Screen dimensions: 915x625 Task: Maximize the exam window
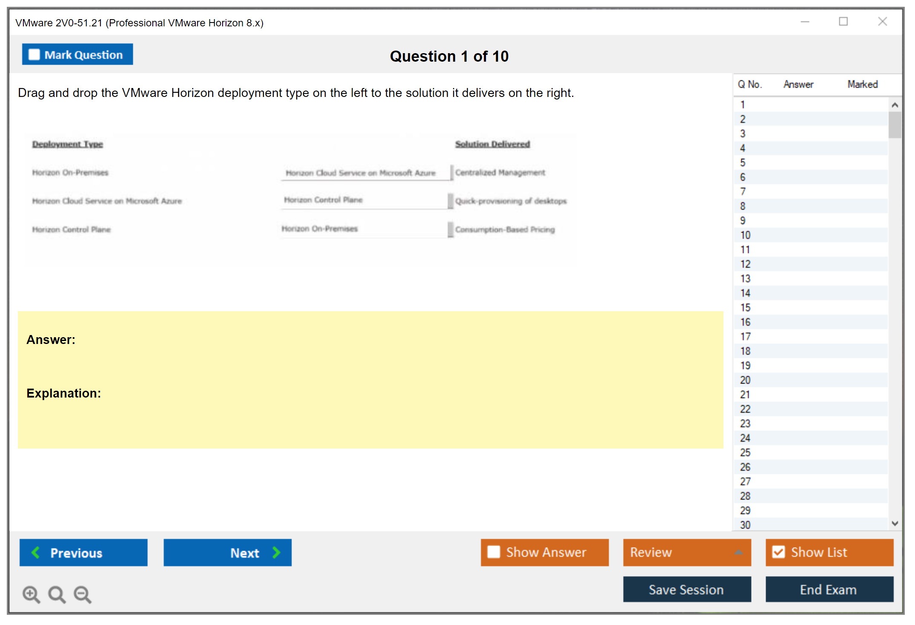pyautogui.click(x=843, y=22)
